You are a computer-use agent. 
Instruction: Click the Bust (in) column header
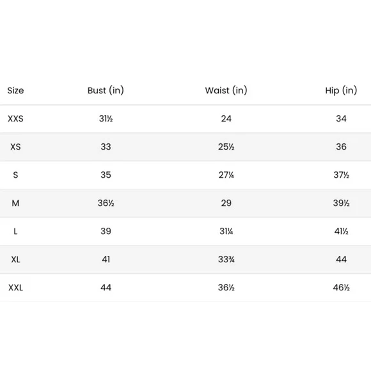point(106,91)
